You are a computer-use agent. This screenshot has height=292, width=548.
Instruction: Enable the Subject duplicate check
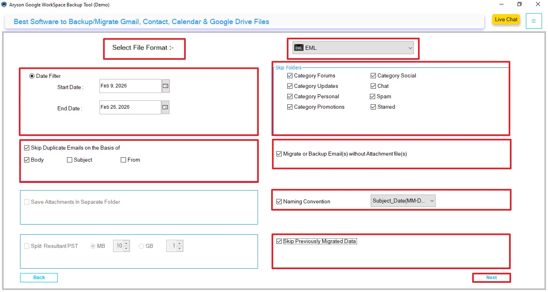point(70,160)
